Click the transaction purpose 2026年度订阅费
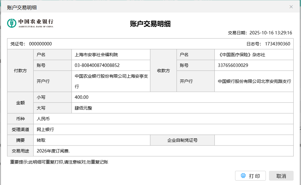The image size is (301, 185). click(x=53, y=151)
